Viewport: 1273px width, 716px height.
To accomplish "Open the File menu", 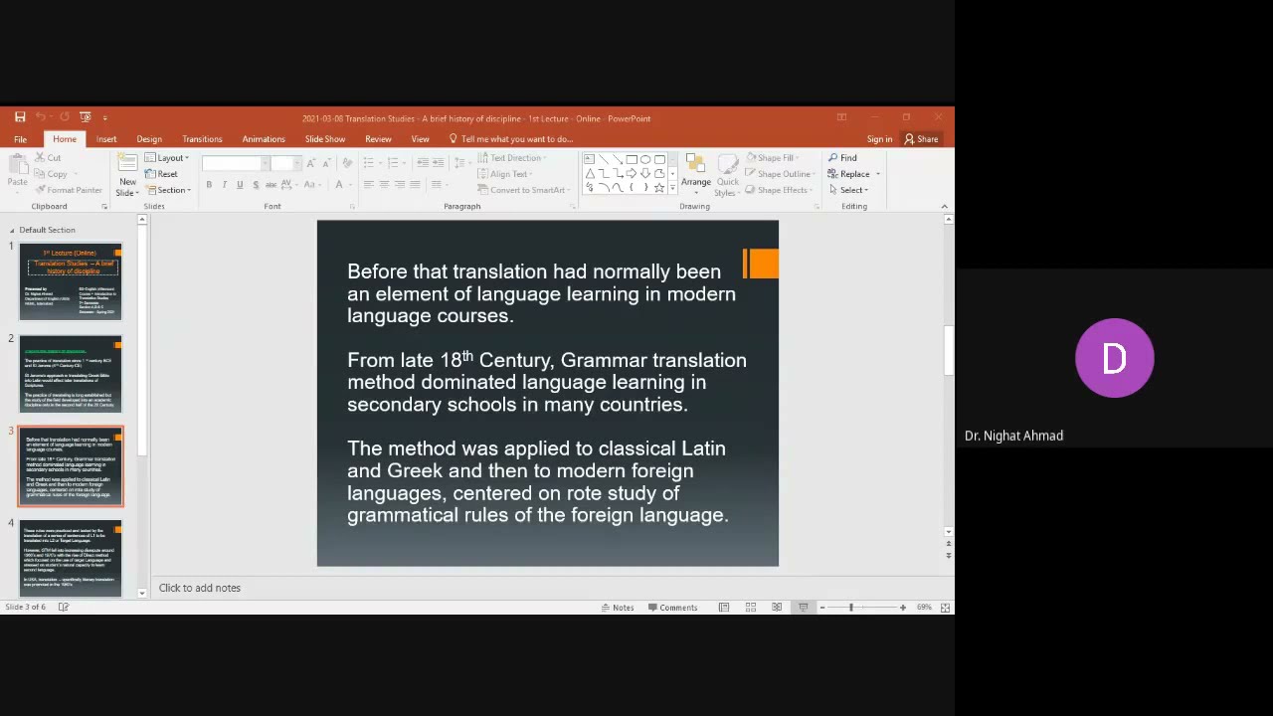I will point(20,139).
